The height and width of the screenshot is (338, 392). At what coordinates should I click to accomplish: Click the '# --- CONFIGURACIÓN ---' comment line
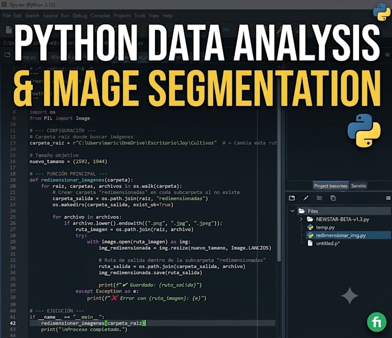pyautogui.click(x=62, y=130)
